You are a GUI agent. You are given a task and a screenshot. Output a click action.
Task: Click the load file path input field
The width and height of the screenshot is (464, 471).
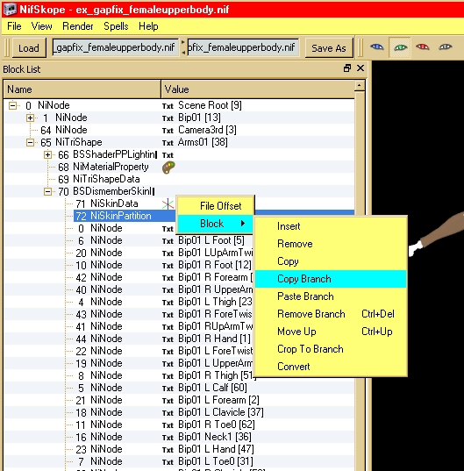116,47
